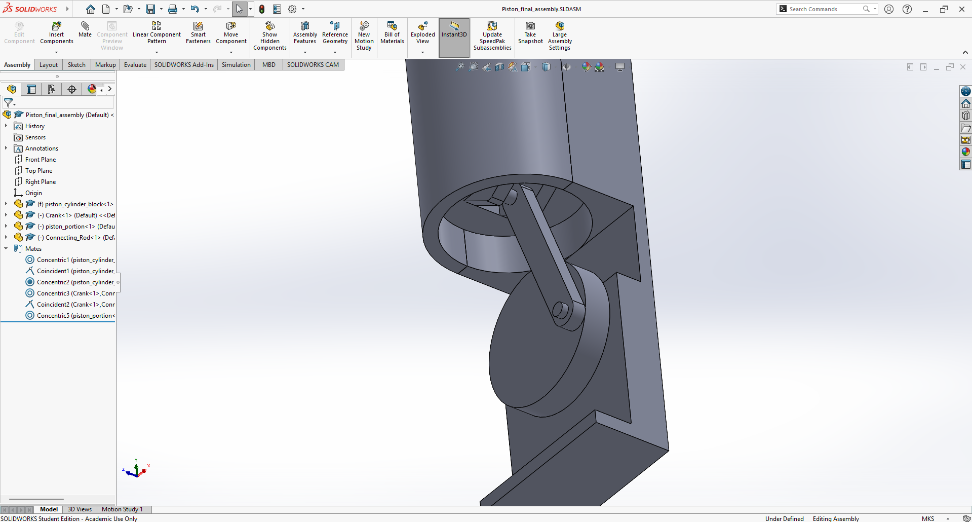Expand the Annotations folder
Viewport: 972px width, 522px height.
click(x=6, y=148)
